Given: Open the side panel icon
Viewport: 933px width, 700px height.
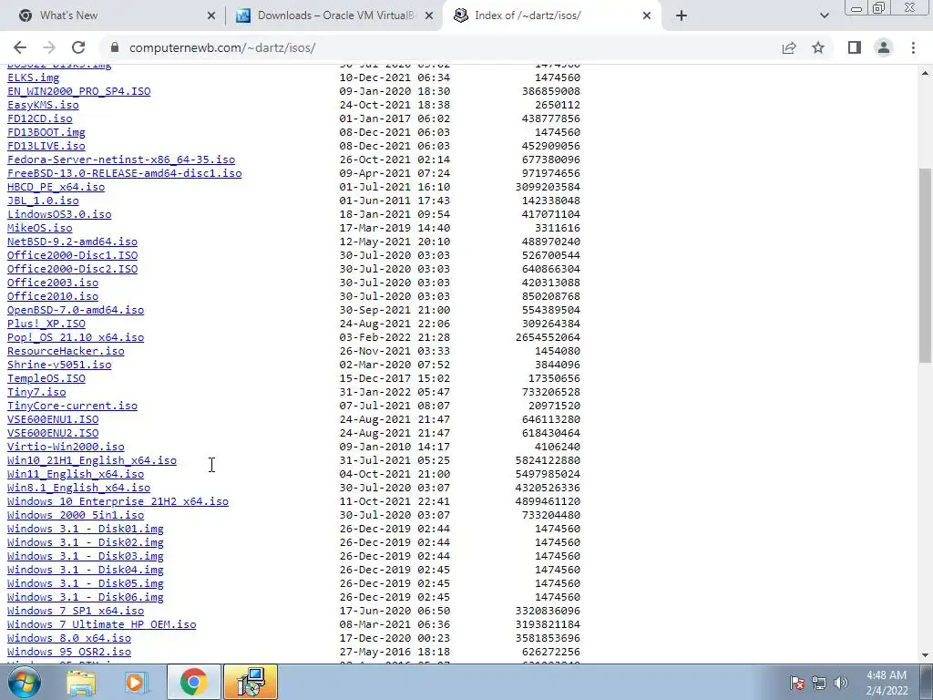Looking at the screenshot, I should (855, 47).
